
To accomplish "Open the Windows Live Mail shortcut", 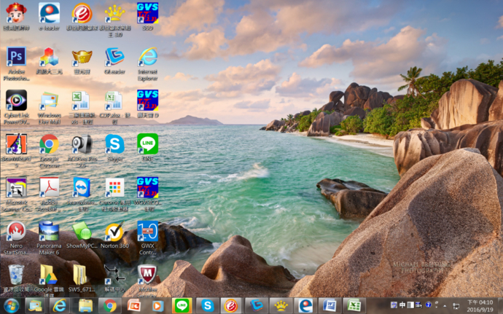I will click(49, 101).
